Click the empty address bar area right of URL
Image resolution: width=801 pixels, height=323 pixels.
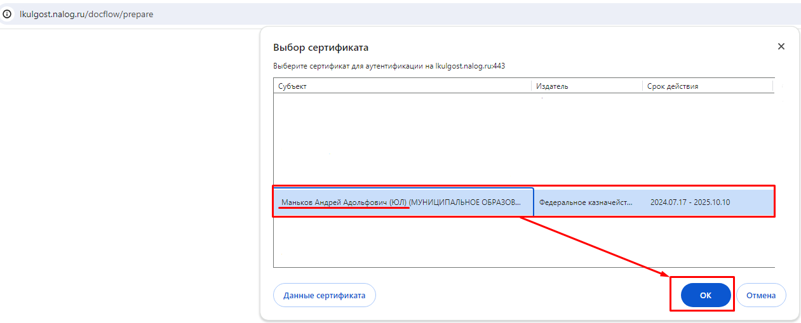click(x=445, y=14)
